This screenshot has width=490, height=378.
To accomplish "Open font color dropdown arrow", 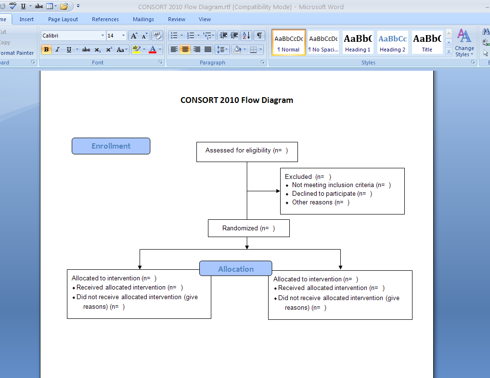I will [160, 50].
